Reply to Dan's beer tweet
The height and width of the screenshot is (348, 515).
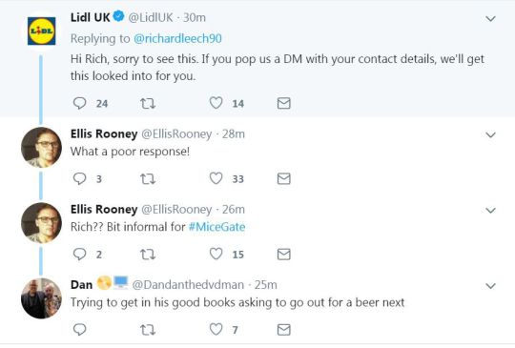[x=79, y=329]
